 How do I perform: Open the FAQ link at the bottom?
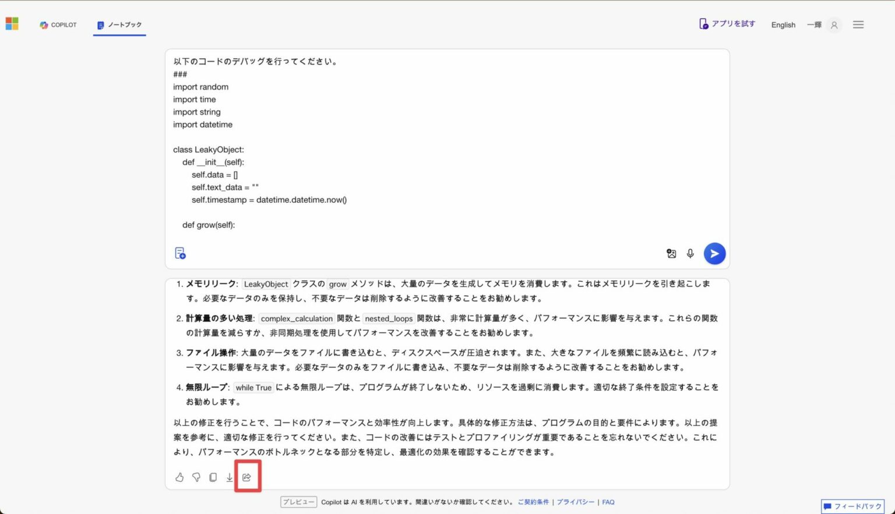coord(608,501)
